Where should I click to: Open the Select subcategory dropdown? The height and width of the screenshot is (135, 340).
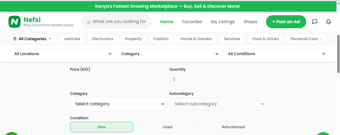pyautogui.click(x=217, y=104)
